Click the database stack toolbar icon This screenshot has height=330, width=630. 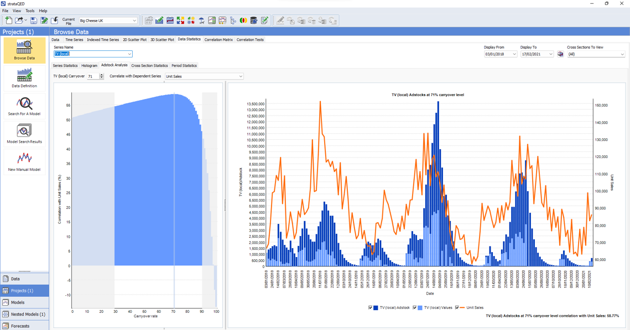tap(253, 20)
